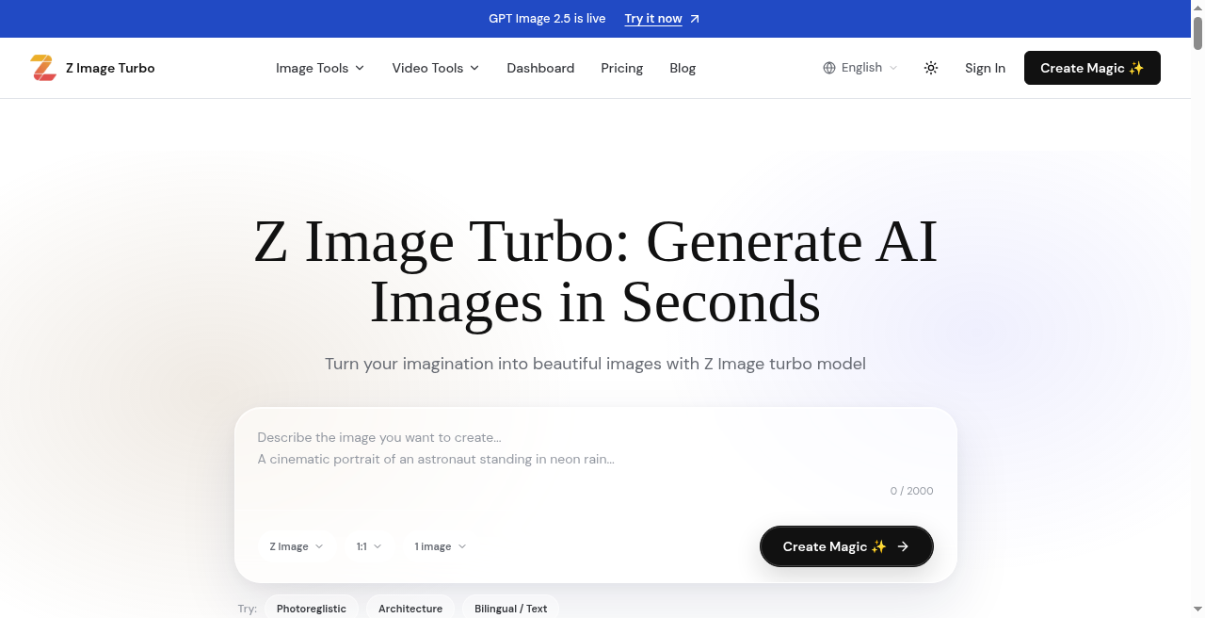Screen dimensions: 1205x618
Task: Go to Dashboard in the navigation
Action: 540,68
